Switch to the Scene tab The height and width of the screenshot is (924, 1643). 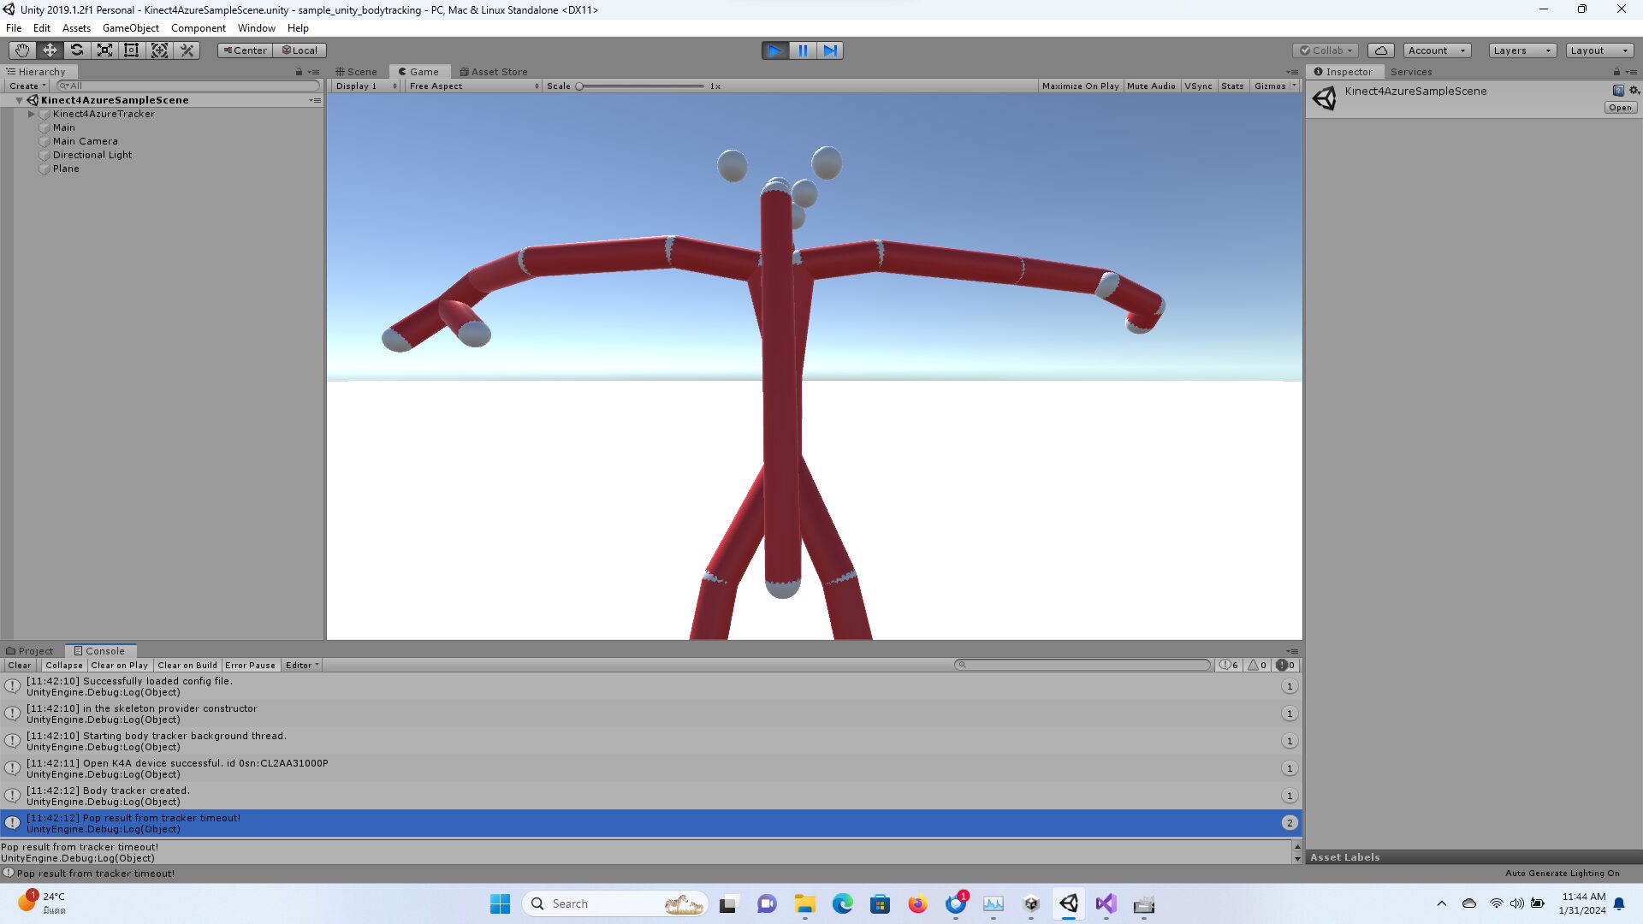(x=357, y=72)
